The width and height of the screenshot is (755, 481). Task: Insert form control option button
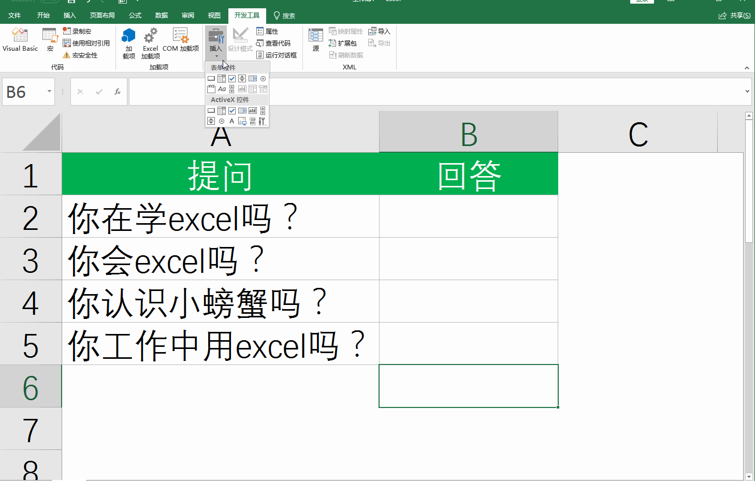tap(263, 79)
